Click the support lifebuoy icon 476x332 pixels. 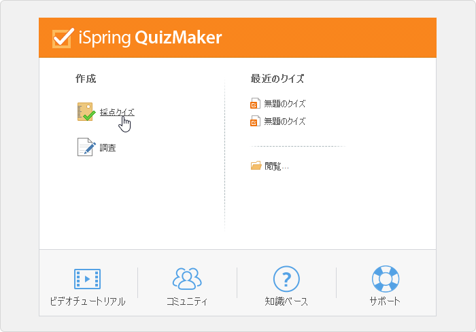[x=386, y=278]
